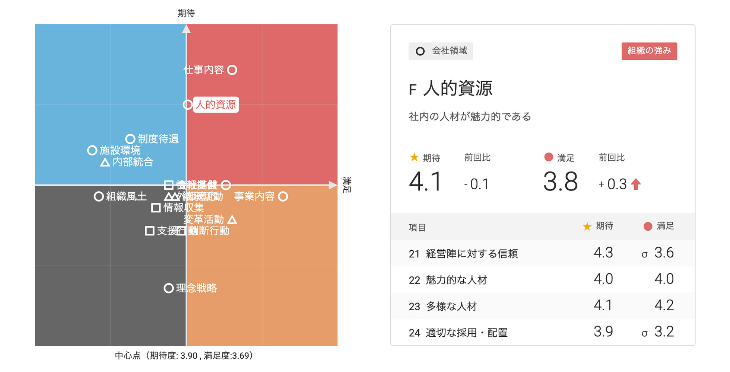Click the 施設環境 circle marker
Screen dimensions: 730x372
pos(92,150)
